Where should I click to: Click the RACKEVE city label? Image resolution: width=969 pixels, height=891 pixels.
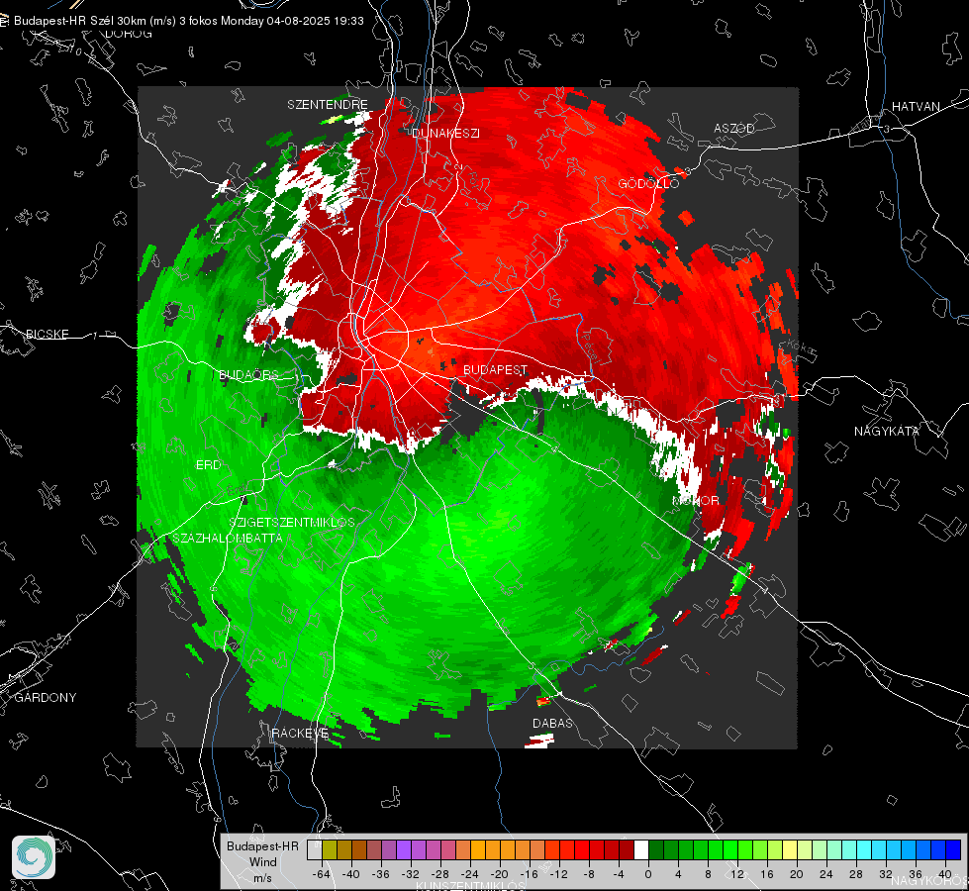point(300,734)
